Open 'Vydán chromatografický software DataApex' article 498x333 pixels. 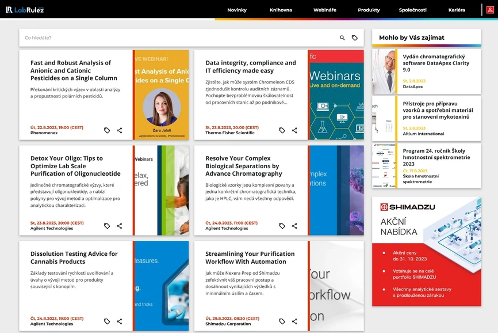point(436,63)
